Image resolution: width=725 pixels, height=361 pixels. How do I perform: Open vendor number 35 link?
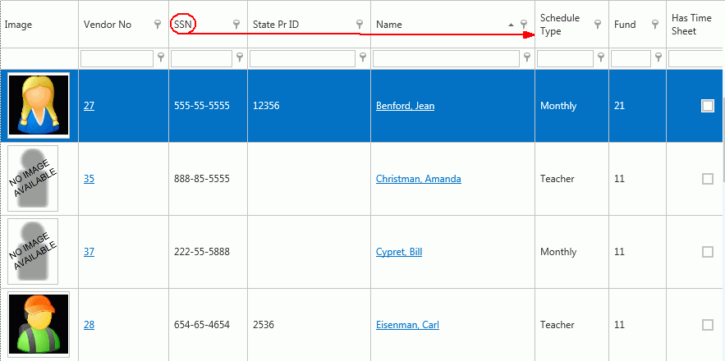tap(89, 179)
